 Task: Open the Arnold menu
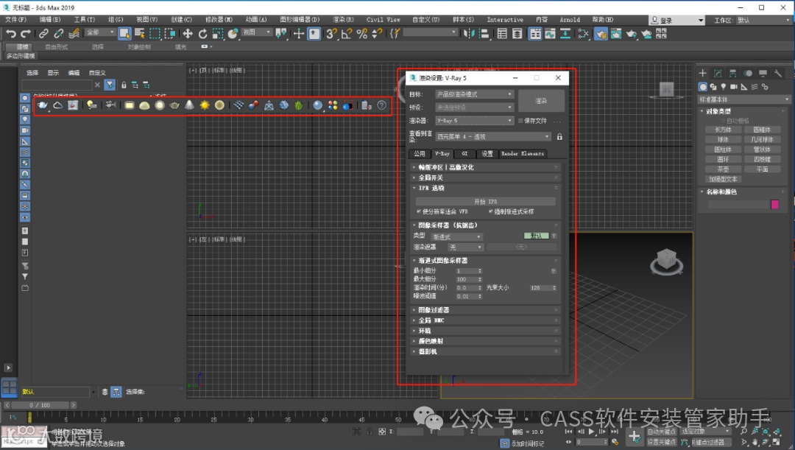pyautogui.click(x=570, y=19)
